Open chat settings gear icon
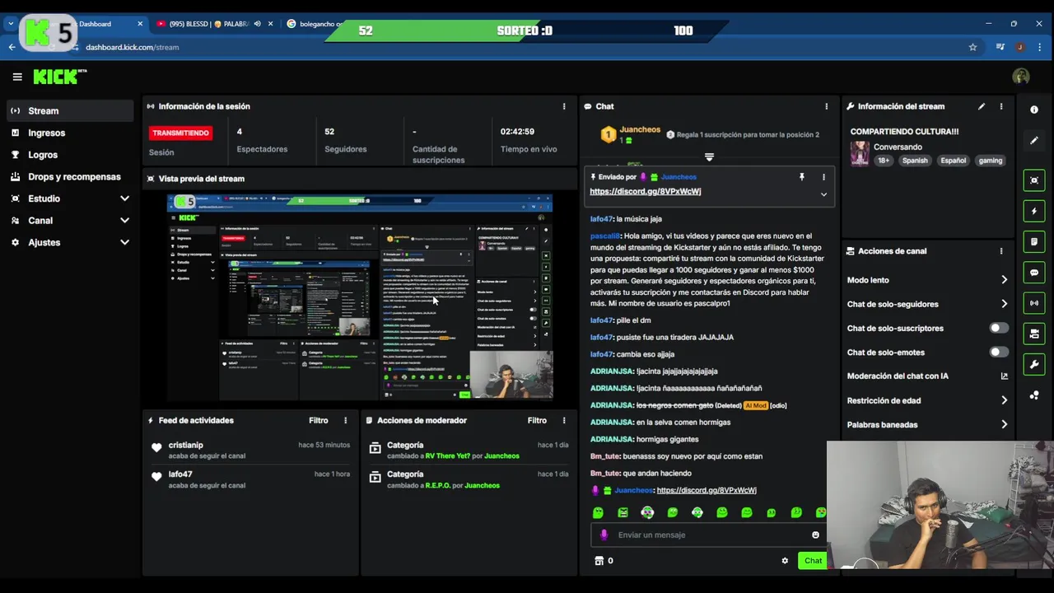Viewport: 1054px width, 593px height. point(785,561)
